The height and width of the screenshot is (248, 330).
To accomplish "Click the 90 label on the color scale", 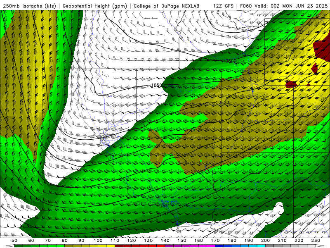I will point(81,241).
